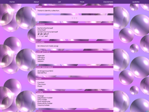Select the he/him/his/himself pronoun line
This screenshot has width=149, height=112.
click(45, 28)
